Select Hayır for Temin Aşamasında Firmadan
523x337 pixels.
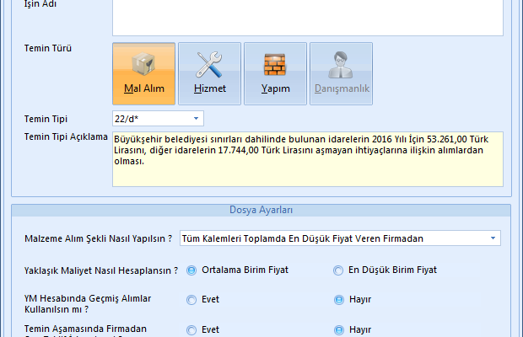[339, 330]
